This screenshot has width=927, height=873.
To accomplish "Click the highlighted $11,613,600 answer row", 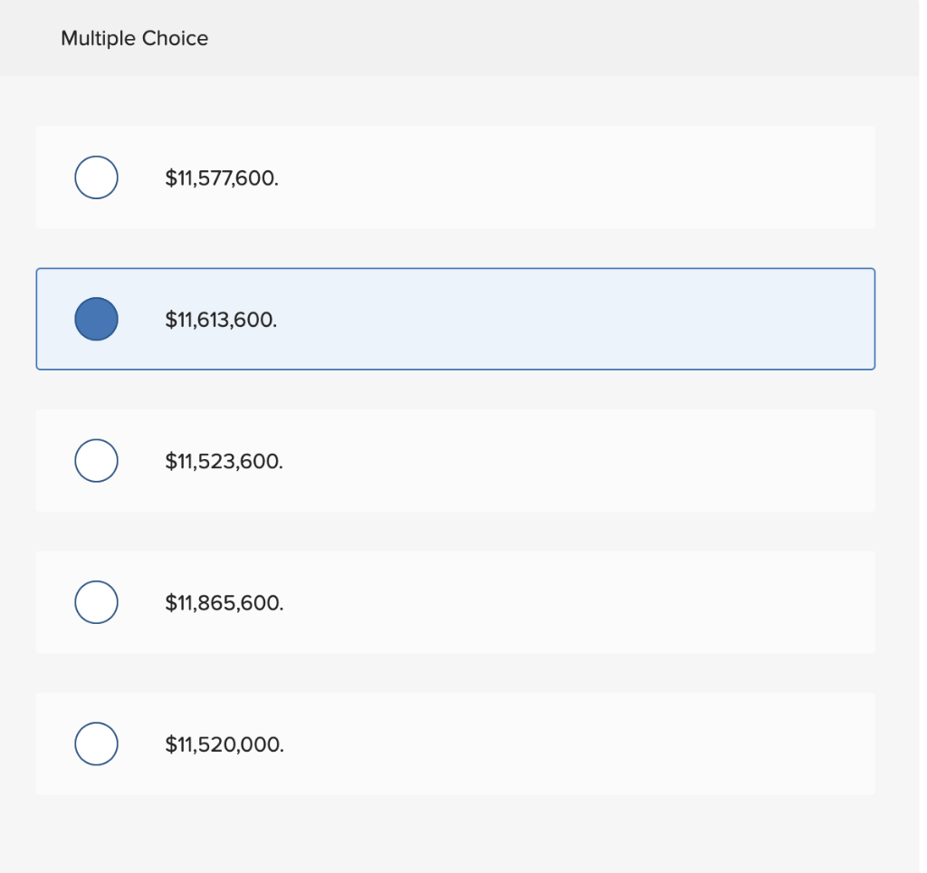I will click(455, 319).
